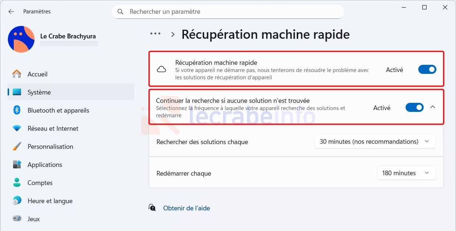Click the Accueil home icon
Screen dimensions: 456x231
[17, 74]
